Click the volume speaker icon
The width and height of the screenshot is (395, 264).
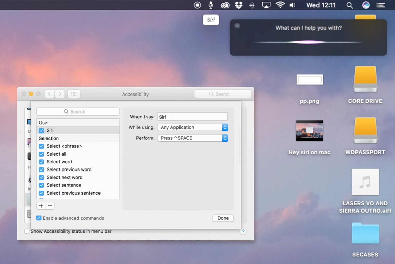[292, 5]
